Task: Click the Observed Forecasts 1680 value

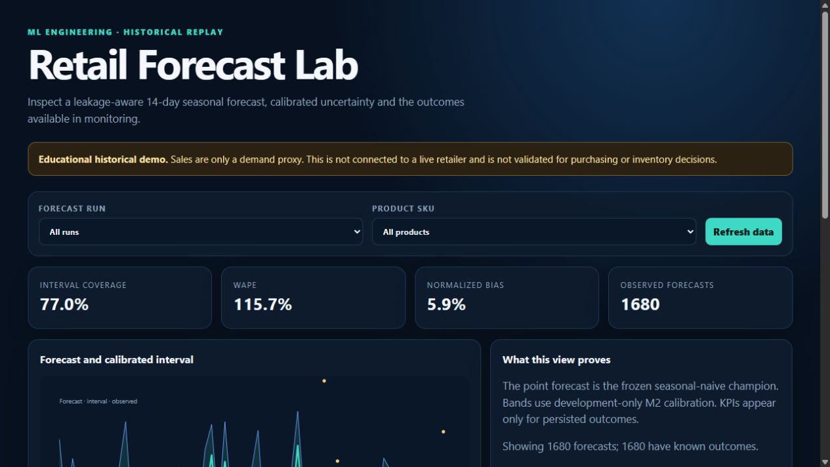Action: point(640,304)
